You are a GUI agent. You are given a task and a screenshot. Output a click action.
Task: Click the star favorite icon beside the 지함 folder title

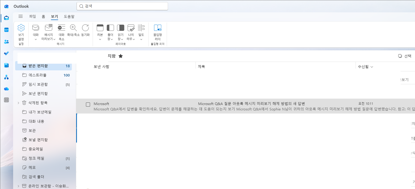tap(121, 56)
